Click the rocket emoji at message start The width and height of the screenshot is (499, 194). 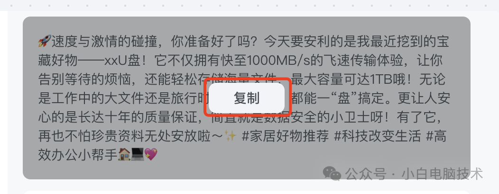click(44, 42)
